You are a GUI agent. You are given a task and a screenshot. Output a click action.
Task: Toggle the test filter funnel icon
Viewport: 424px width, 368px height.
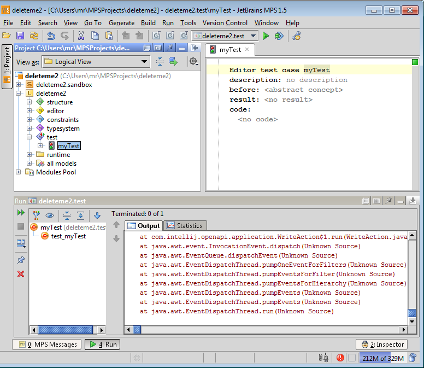click(x=36, y=215)
